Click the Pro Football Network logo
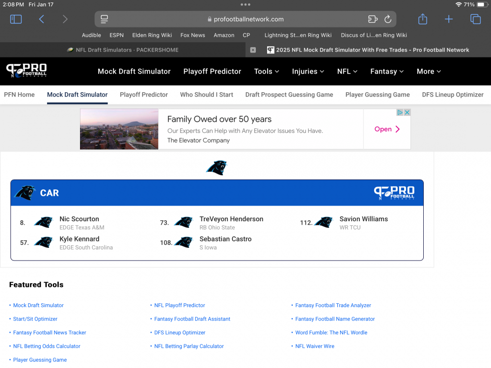The width and height of the screenshot is (491, 368). point(27,71)
